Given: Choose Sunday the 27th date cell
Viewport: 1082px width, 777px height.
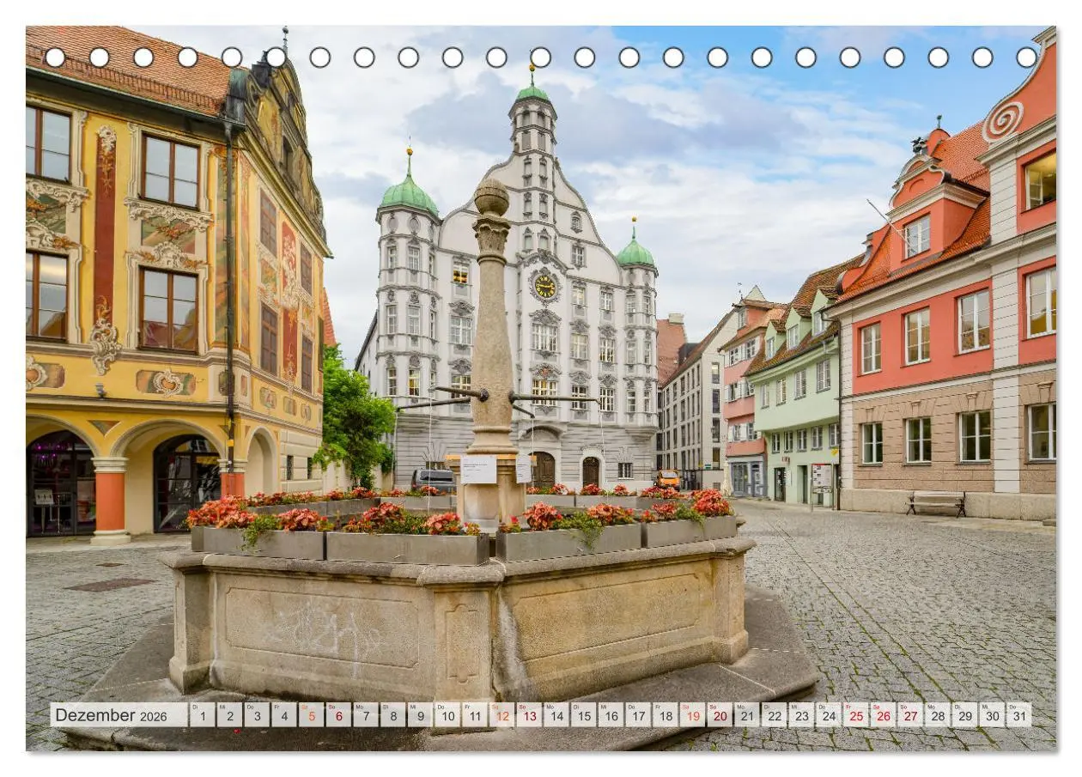Looking at the screenshot, I should point(909,715).
